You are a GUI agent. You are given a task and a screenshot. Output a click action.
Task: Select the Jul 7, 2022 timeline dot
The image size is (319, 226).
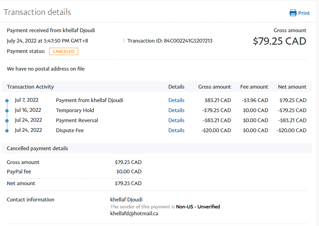pyautogui.click(x=7, y=101)
